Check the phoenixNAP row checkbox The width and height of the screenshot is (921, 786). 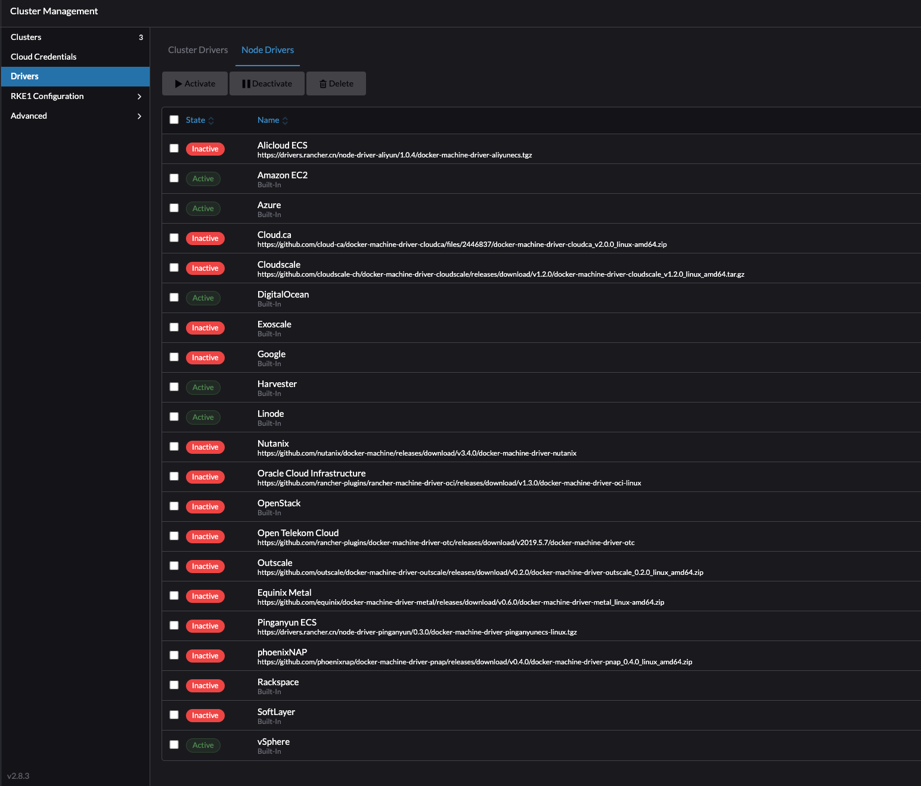tap(174, 655)
